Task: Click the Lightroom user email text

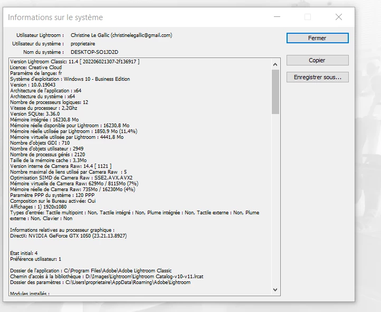Action: (x=141, y=35)
